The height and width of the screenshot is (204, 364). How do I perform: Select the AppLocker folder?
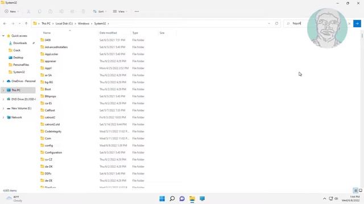52,54
